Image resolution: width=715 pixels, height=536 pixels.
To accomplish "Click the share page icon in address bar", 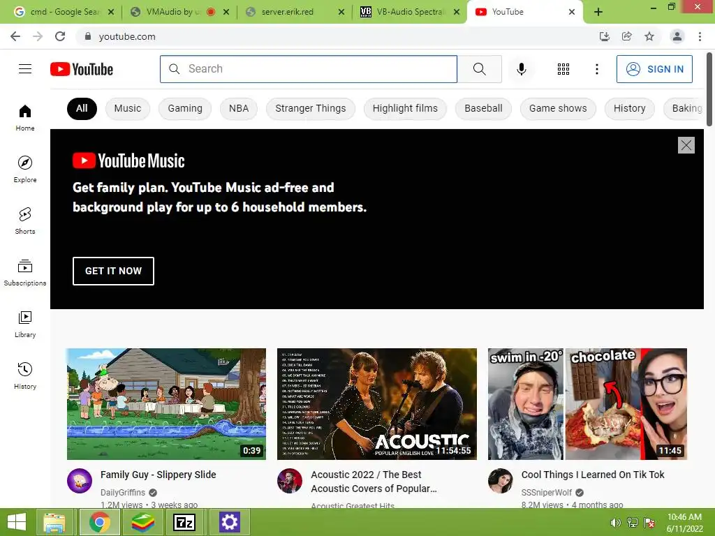I will [627, 36].
